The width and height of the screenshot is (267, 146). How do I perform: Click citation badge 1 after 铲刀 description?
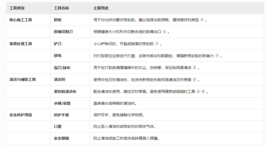pos(157,44)
